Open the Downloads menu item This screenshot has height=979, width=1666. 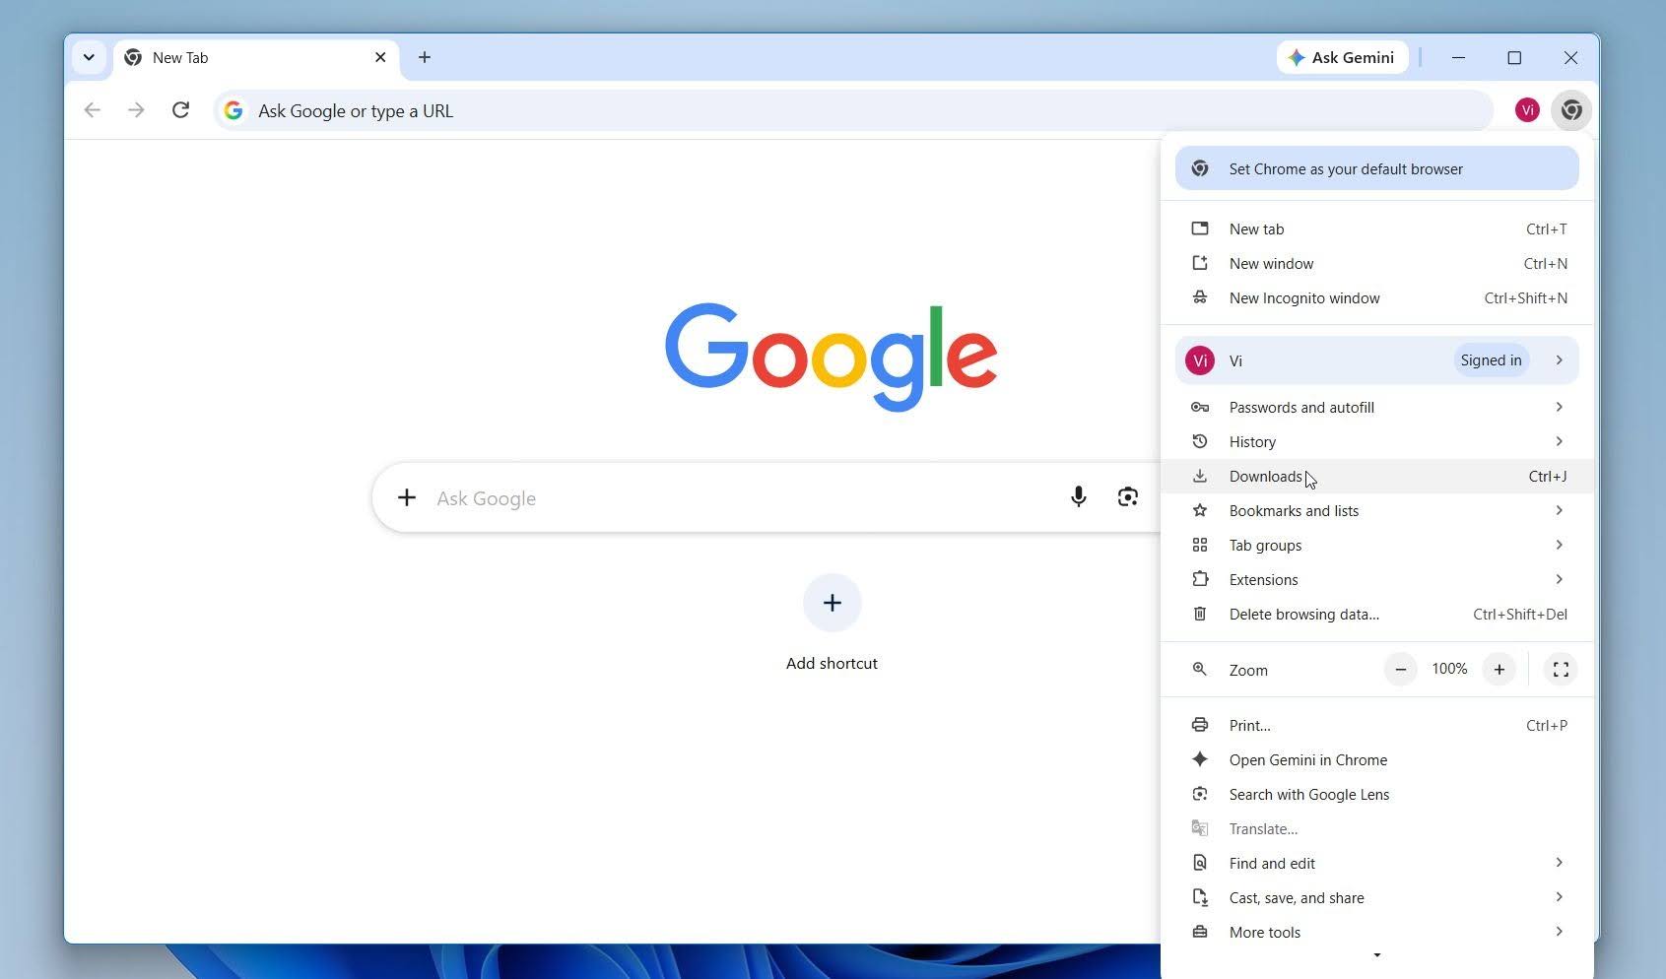pos(1376,476)
